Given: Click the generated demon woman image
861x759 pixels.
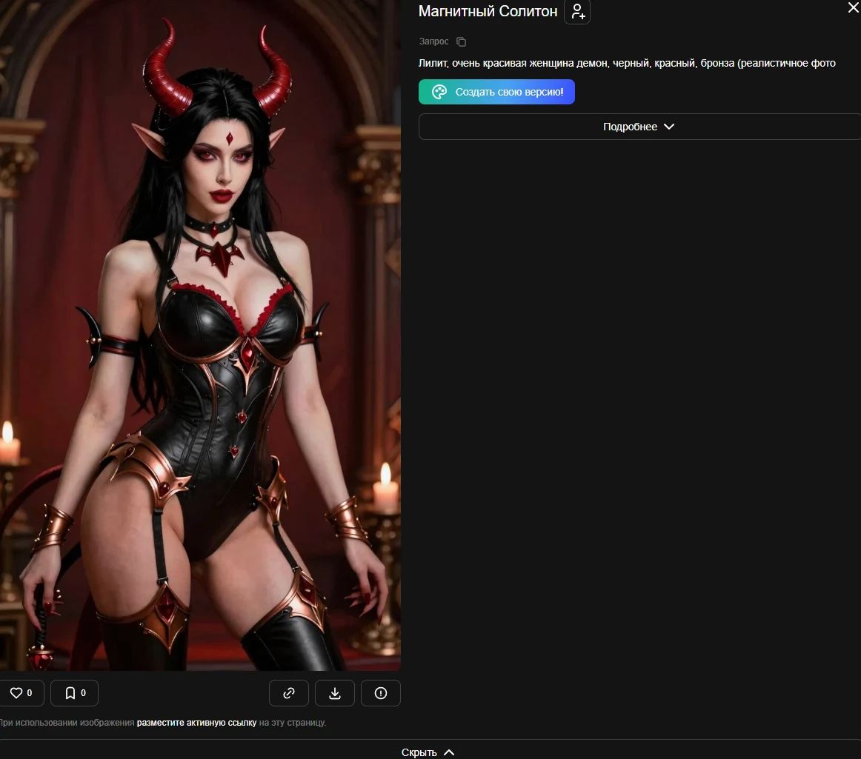Looking at the screenshot, I should tap(200, 335).
